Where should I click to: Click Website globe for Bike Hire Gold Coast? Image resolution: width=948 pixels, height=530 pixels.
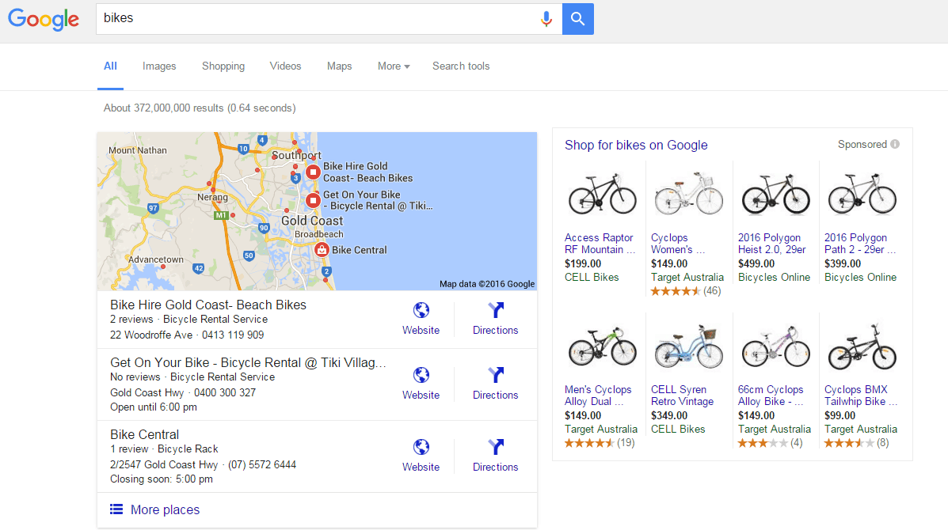421,310
